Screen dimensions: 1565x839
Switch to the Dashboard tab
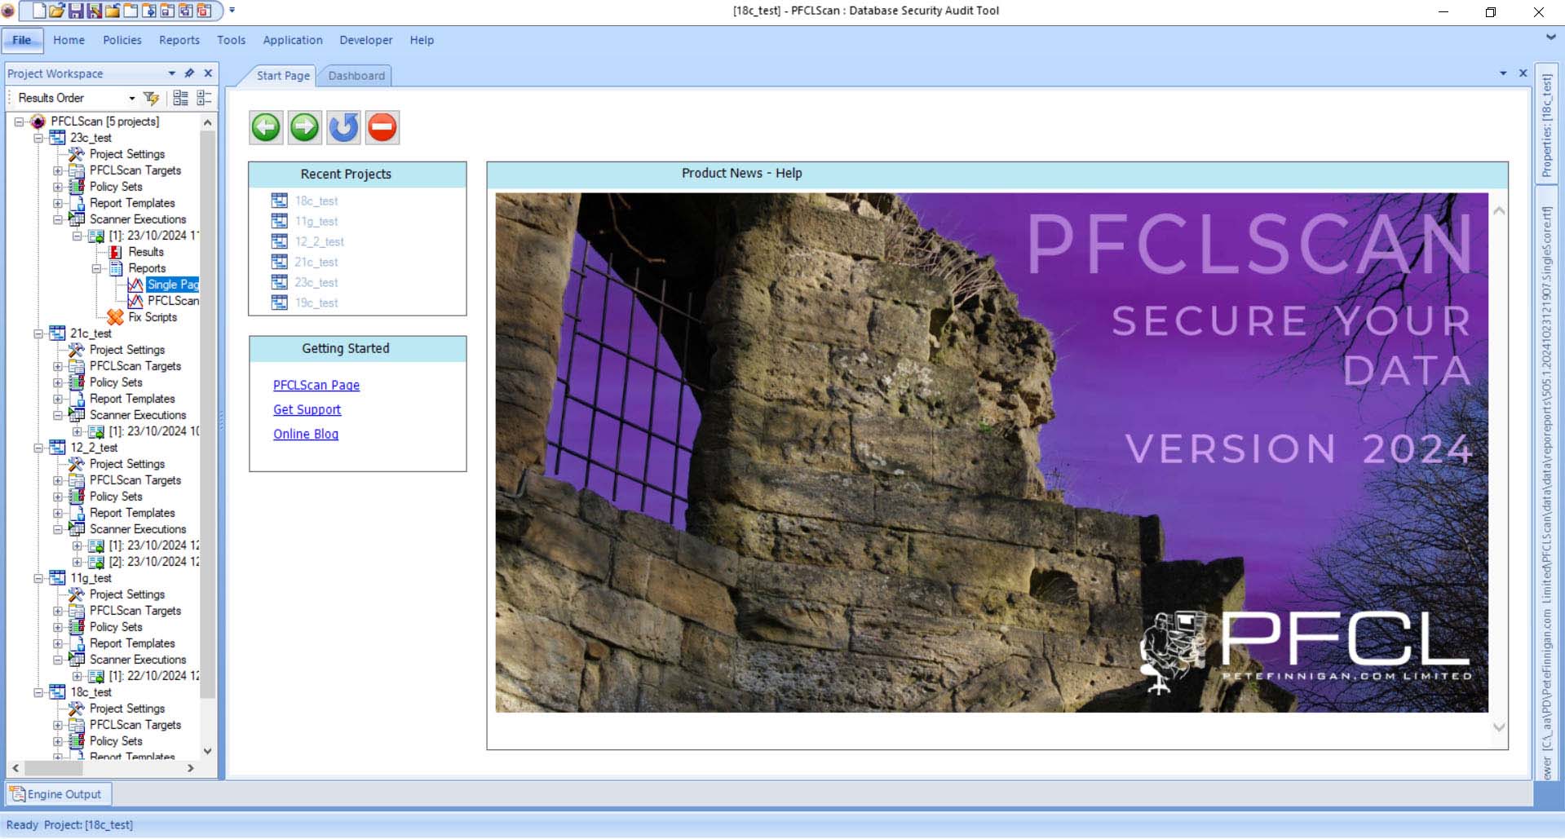(x=356, y=75)
